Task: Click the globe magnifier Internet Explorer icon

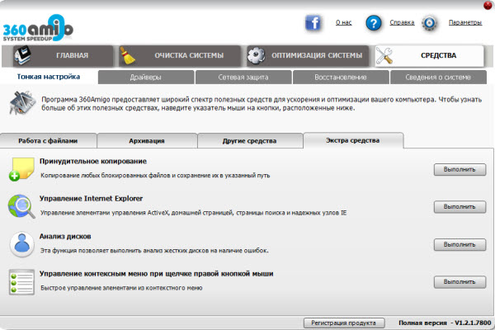Action: point(21,206)
